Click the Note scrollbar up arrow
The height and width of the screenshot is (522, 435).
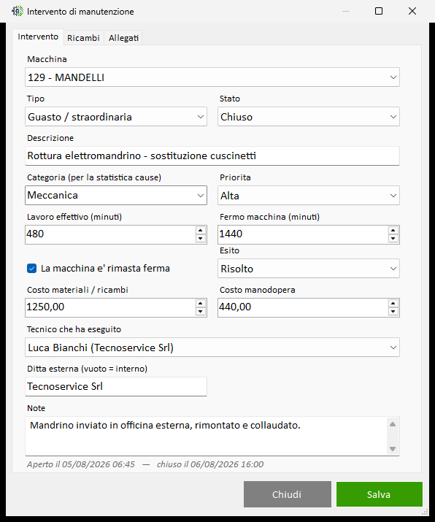(393, 424)
